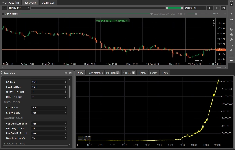Select the trend line drawing tool

tap(231, 25)
